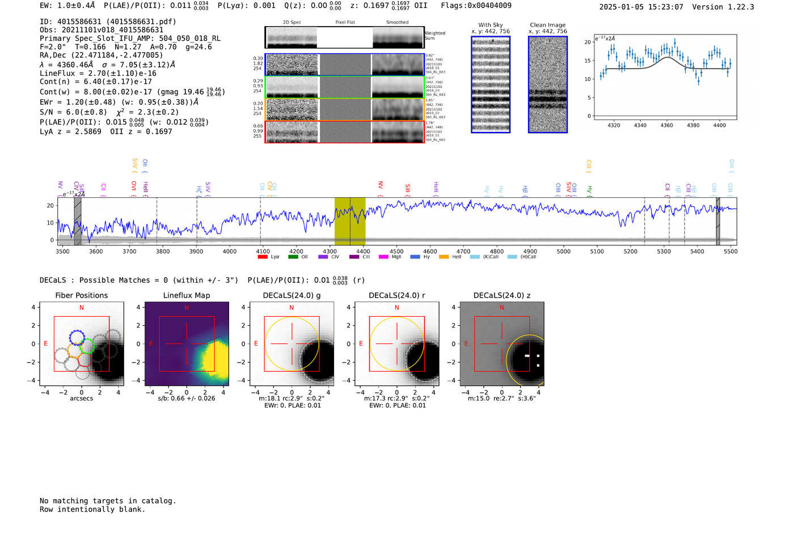The image size is (794, 540).
Task: Click the (K)CaII legend swatch
Action: (x=475, y=257)
